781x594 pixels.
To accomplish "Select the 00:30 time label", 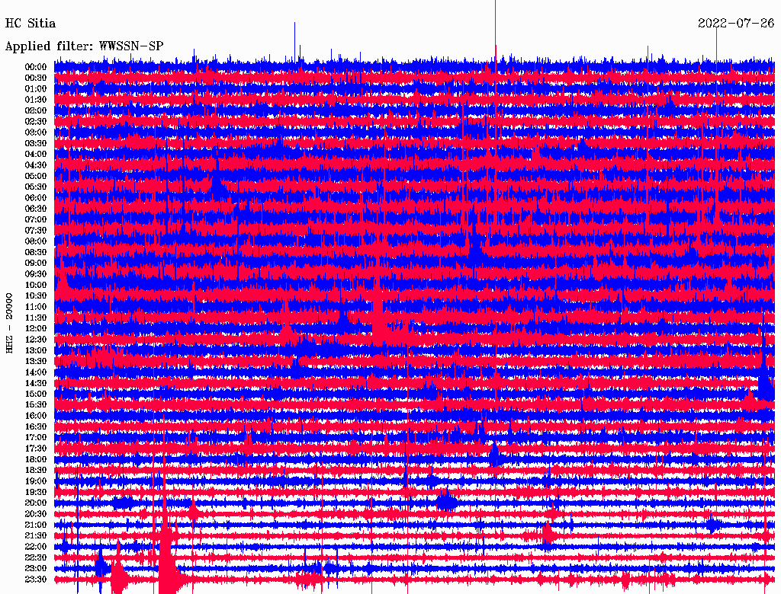I will click(x=36, y=78).
